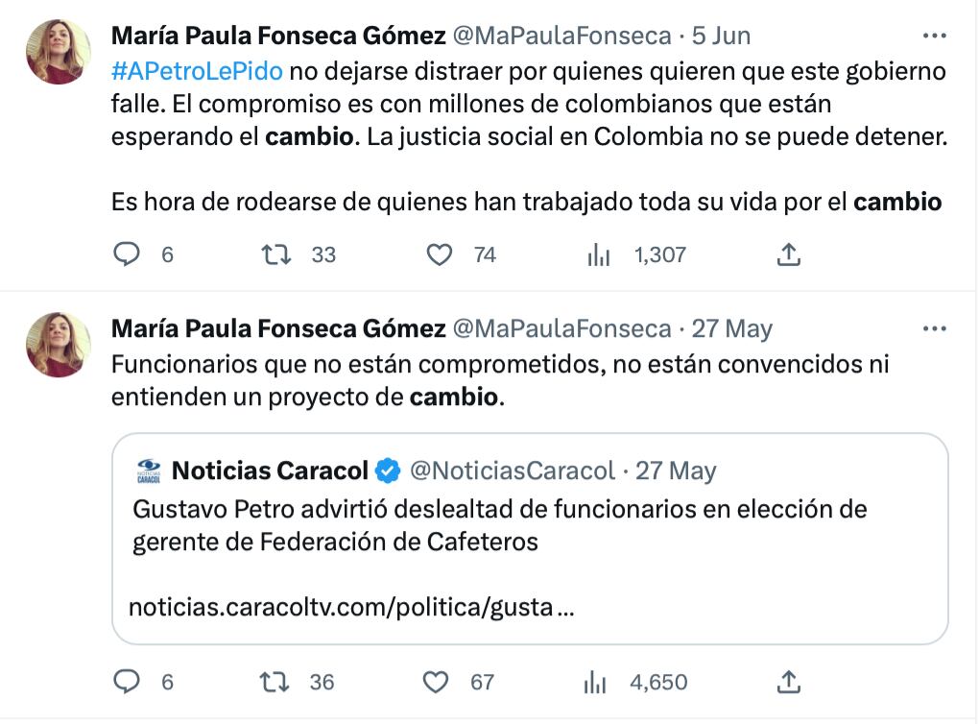Click the Noticias Caracol verified badge
This screenshot has height=724, width=979.
[x=386, y=471]
